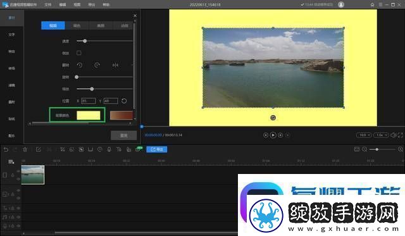Lock the music track
This screenshot has height=236, width=405.
coord(13,217)
